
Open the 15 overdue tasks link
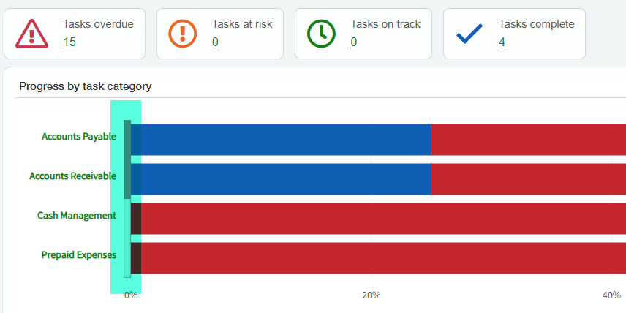coord(69,42)
